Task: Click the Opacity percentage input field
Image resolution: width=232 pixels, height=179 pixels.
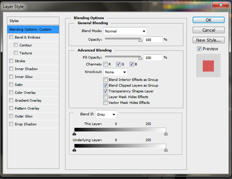Action: [153, 40]
